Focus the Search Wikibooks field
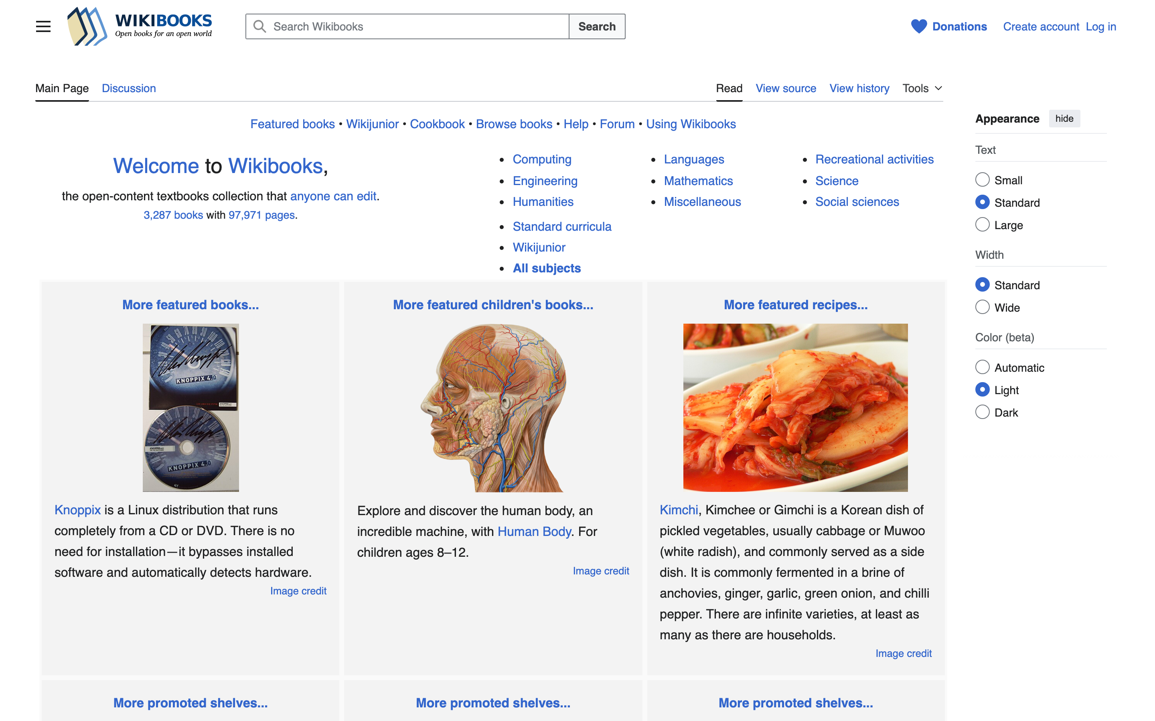Screen dimensions: 1155x721 point(407,26)
